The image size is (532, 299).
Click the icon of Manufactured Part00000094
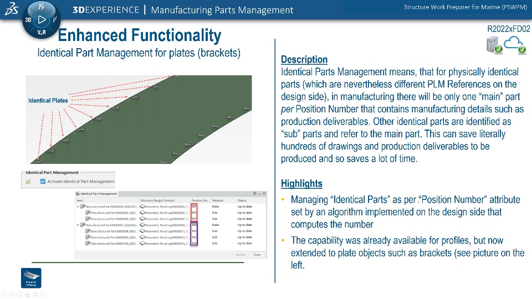[x=83, y=206]
